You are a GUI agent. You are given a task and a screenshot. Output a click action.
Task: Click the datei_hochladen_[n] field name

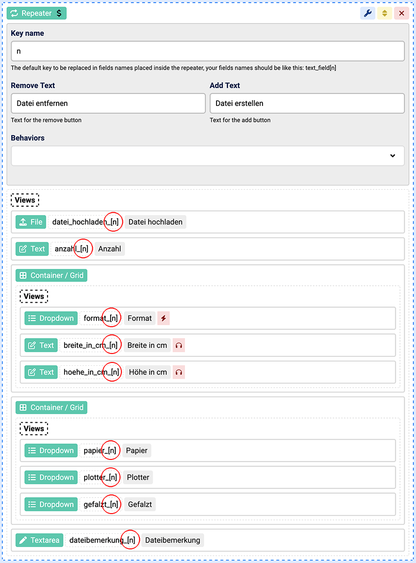pos(85,222)
